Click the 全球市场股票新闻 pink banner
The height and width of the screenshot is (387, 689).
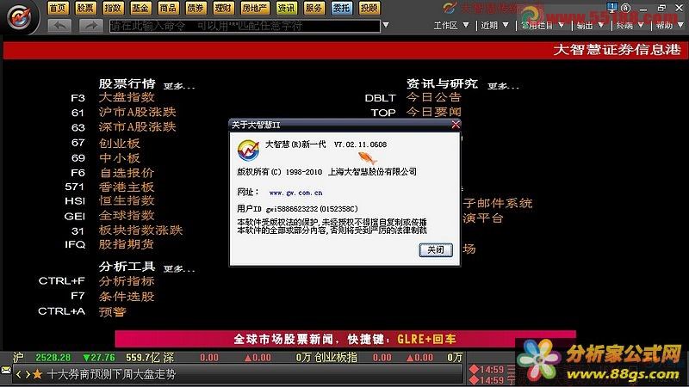pos(345,339)
